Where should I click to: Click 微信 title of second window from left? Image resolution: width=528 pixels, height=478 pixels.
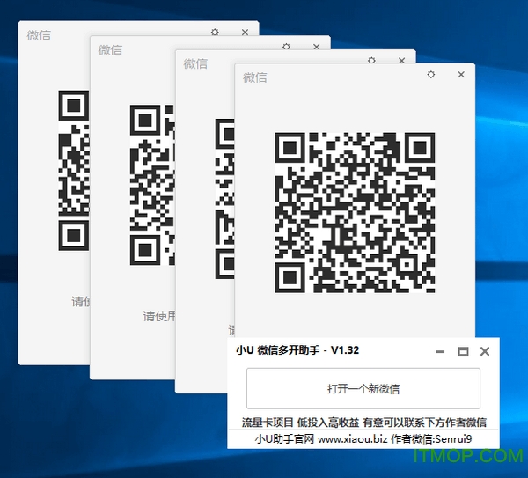tap(110, 49)
